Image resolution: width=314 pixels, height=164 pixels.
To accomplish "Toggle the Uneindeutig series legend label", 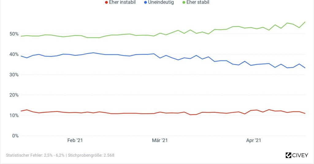I will tap(161, 2).
